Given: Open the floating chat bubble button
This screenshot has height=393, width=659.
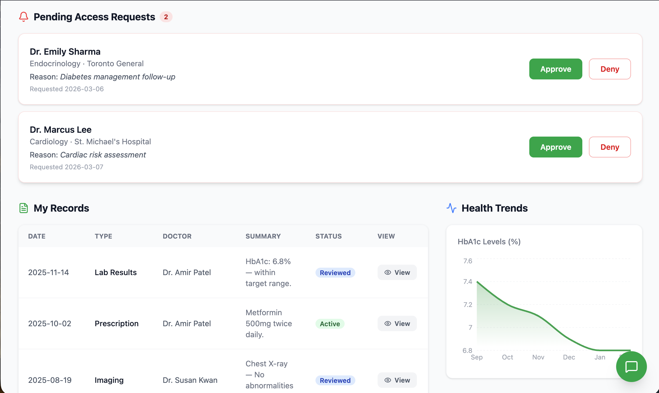Looking at the screenshot, I should coord(631,367).
